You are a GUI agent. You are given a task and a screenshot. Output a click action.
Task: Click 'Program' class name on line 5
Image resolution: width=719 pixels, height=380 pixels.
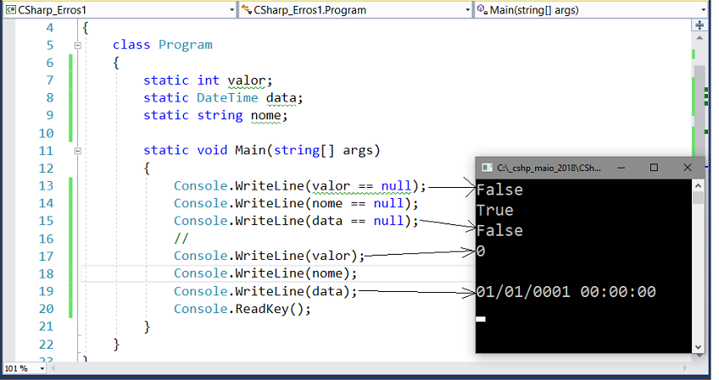185,46
